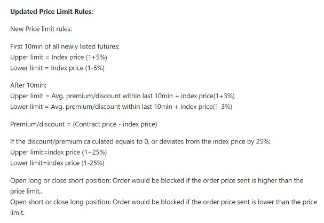Viewport: 324px width, 223px height.
Task: Click the upper limit line ending in (1+3%)
Action: [122, 95]
